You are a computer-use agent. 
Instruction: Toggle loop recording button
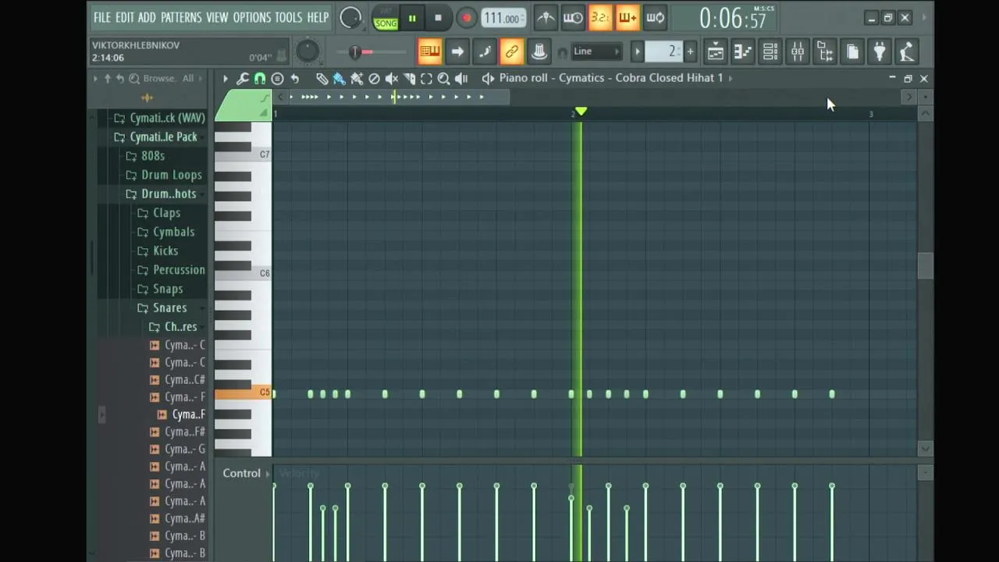point(655,18)
